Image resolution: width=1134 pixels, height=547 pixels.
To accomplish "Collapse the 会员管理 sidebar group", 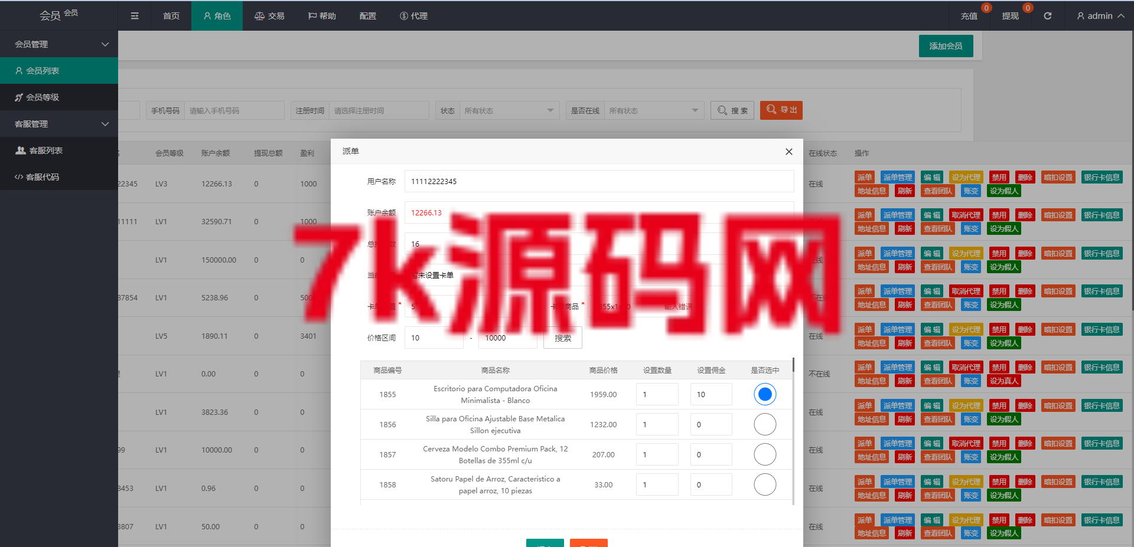I will (59, 44).
